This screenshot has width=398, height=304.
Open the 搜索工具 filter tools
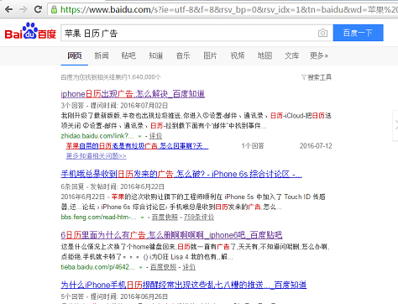click(x=317, y=77)
